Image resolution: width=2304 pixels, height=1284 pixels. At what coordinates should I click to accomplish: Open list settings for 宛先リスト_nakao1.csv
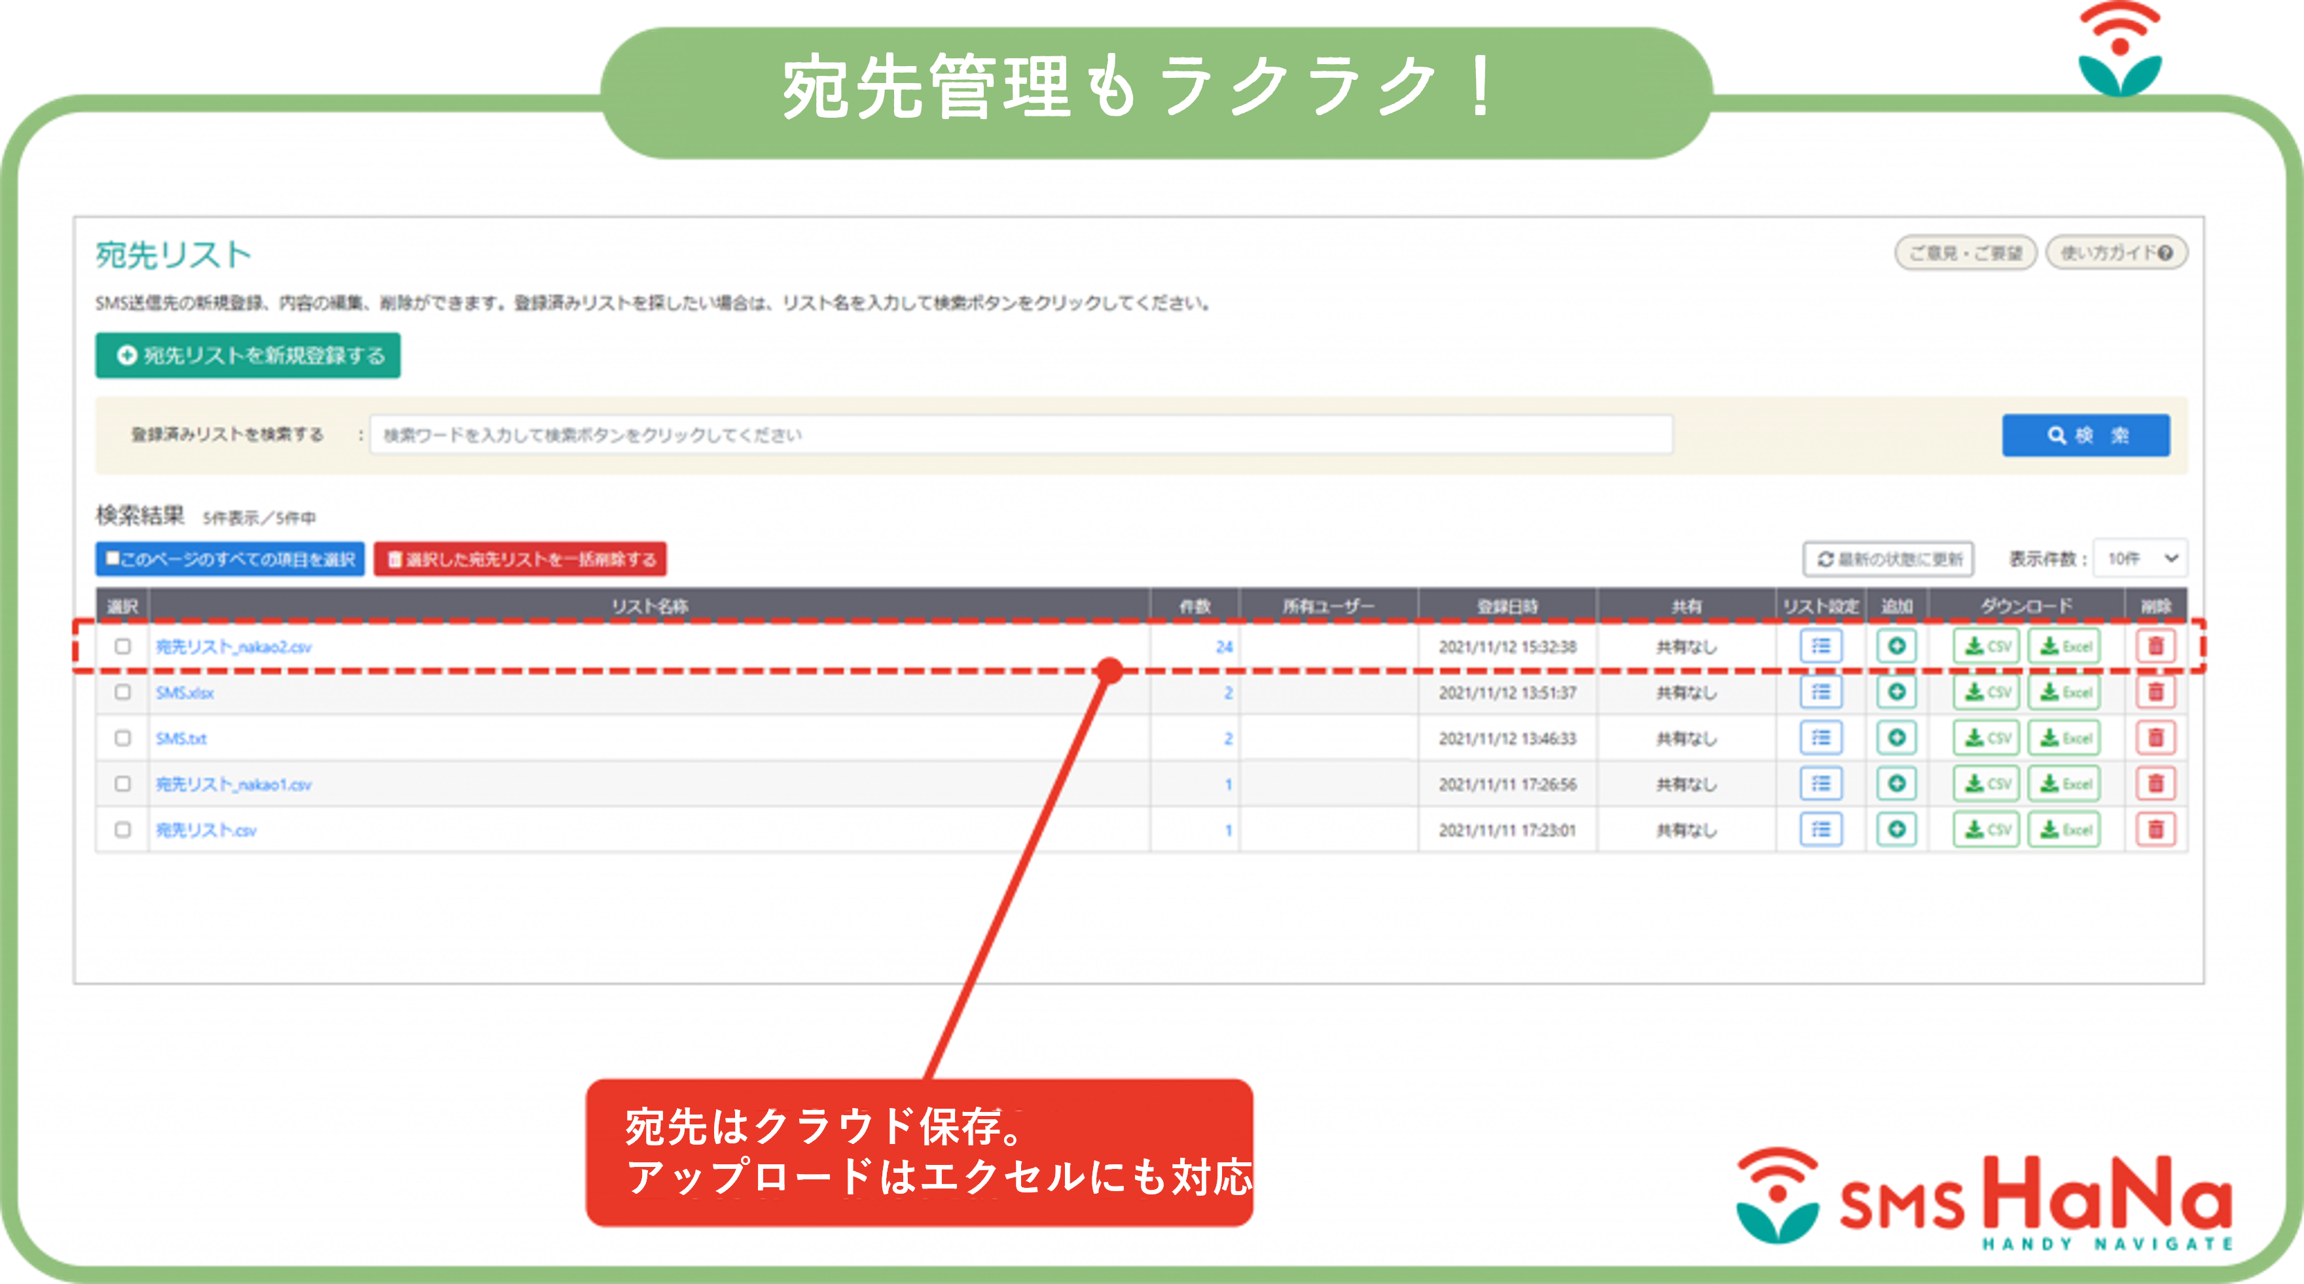[1820, 784]
